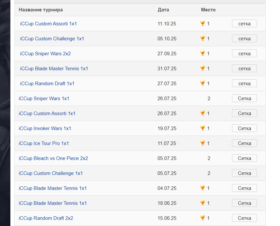280x226 pixels.
Task: Click trophy icon next to Invoker Wars row
Action: [202, 128]
